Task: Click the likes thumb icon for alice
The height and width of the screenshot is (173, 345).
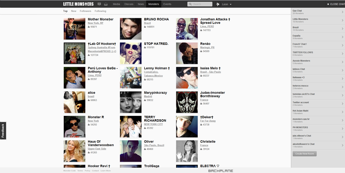Action: click(89, 100)
